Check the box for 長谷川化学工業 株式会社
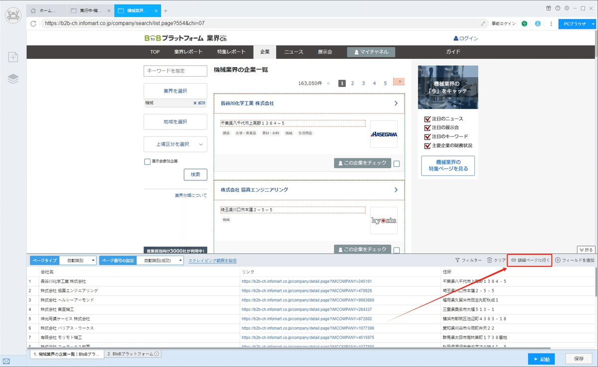598x367 pixels. click(x=396, y=163)
